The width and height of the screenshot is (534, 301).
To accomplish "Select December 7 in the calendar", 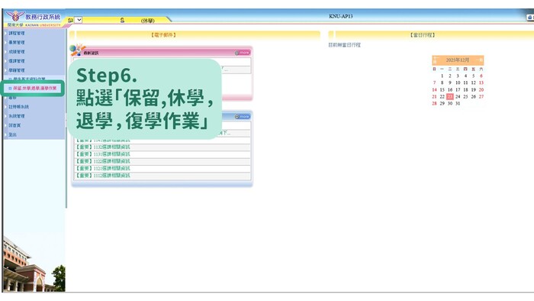I will pyautogui.click(x=434, y=83).
